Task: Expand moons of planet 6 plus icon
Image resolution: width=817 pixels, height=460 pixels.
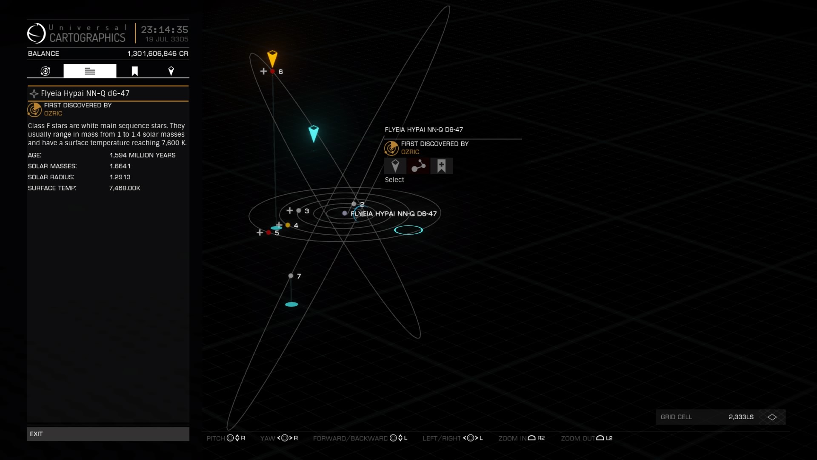Action: coord(264,71)
